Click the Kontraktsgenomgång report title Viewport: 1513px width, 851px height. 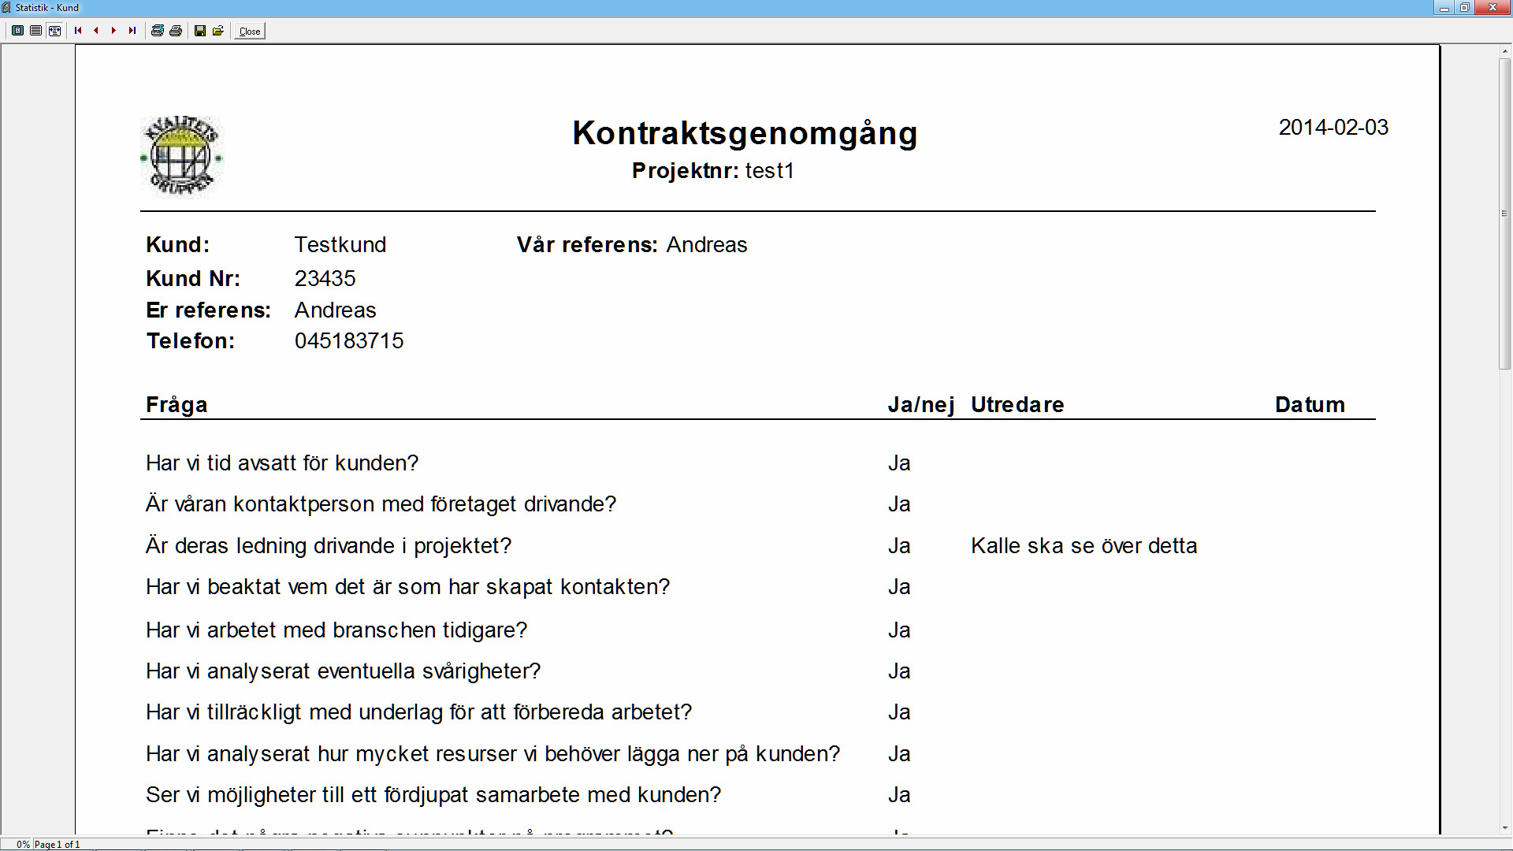(x=745, y=133)
